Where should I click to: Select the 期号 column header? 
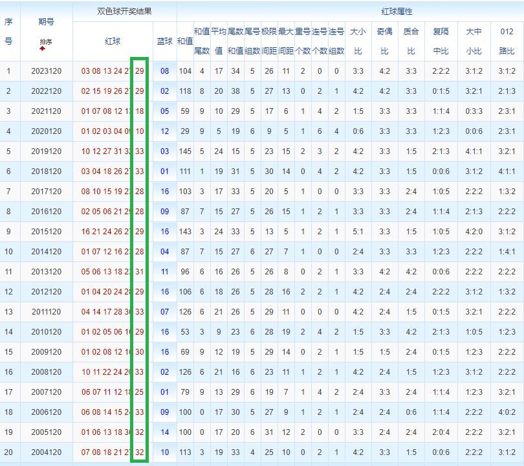(x=46, y=22)
